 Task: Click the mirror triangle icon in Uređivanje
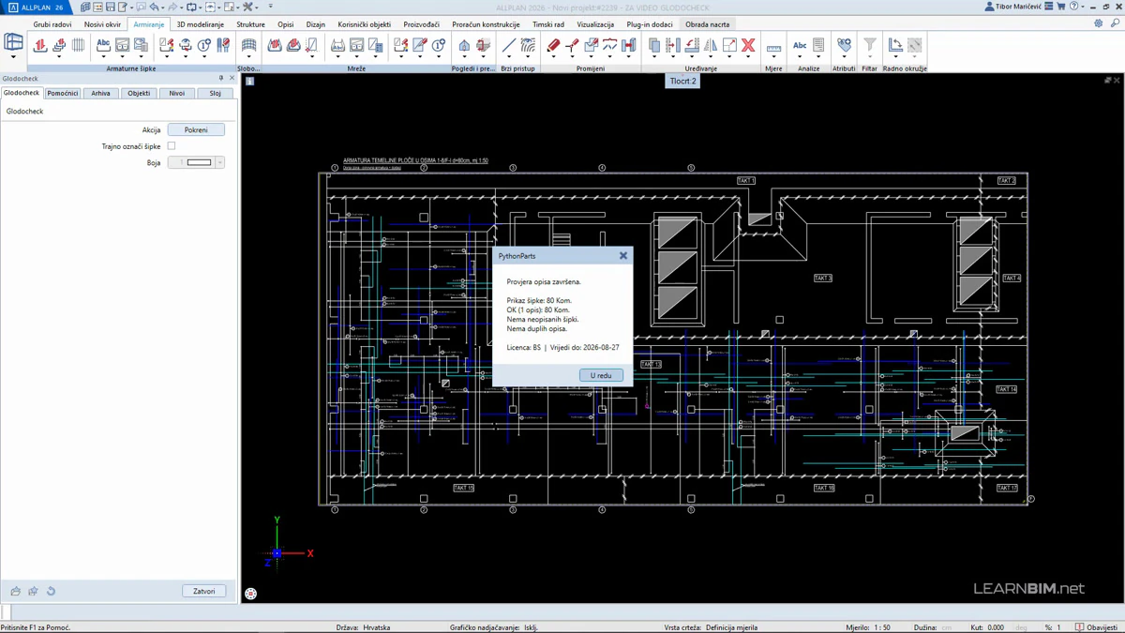711,44
